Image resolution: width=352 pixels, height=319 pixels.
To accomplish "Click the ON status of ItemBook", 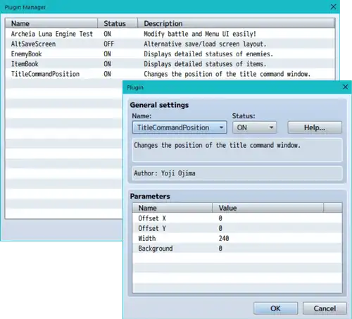I will click(107, 64).
